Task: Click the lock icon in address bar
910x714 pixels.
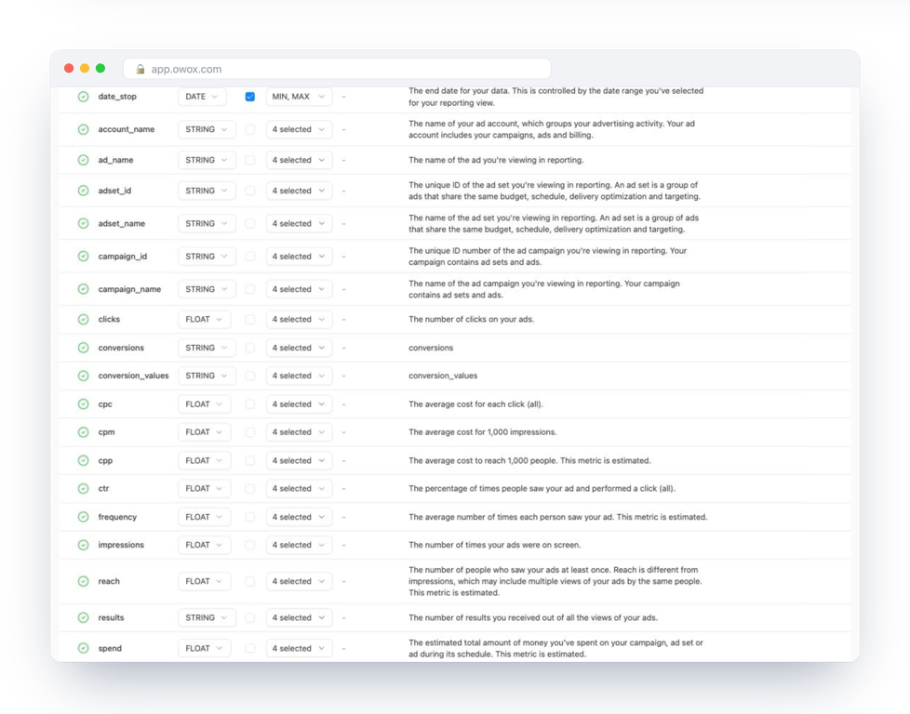Action: tap(140, 69)
